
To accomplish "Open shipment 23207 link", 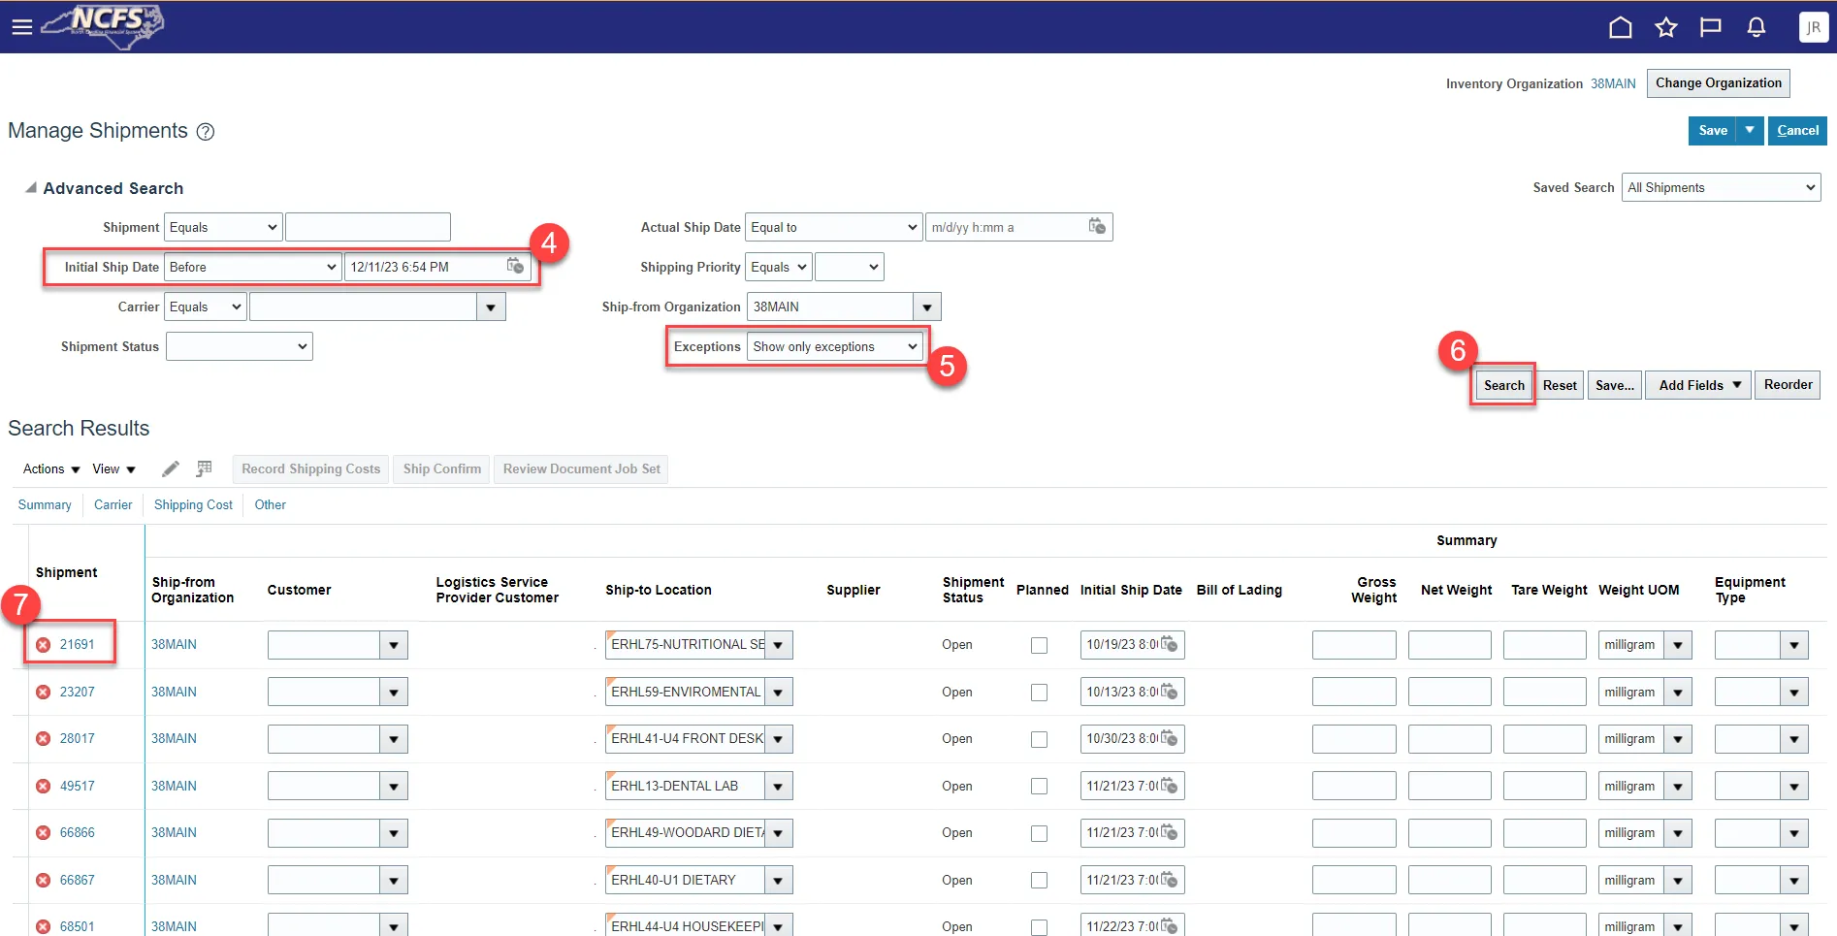I will 78,693.
